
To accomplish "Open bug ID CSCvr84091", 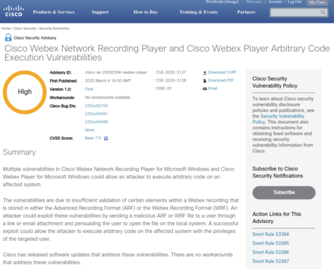I will (x=96, y=114).
